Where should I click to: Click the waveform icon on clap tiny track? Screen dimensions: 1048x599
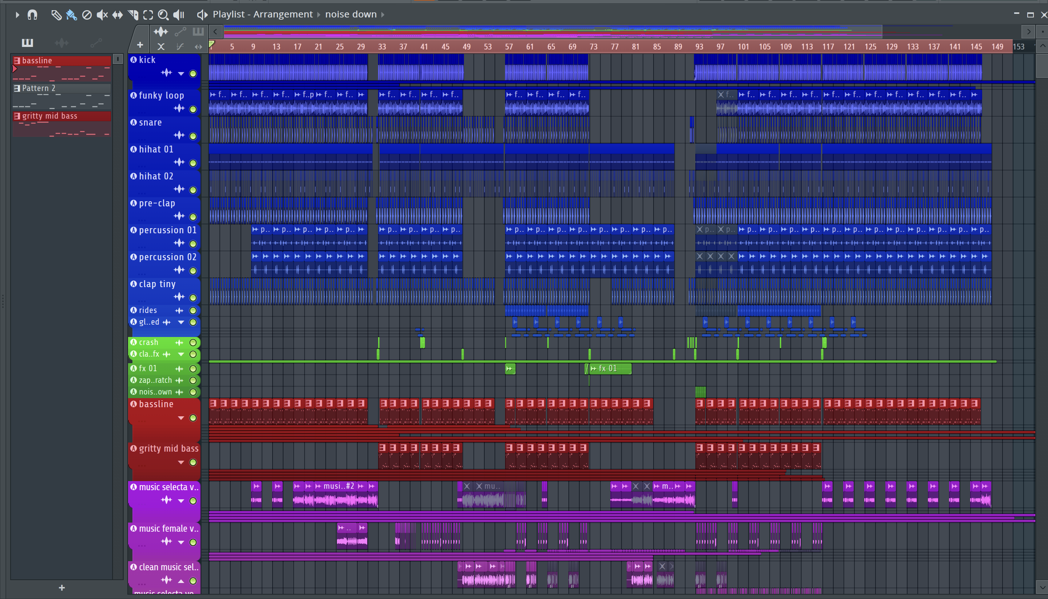179,297
